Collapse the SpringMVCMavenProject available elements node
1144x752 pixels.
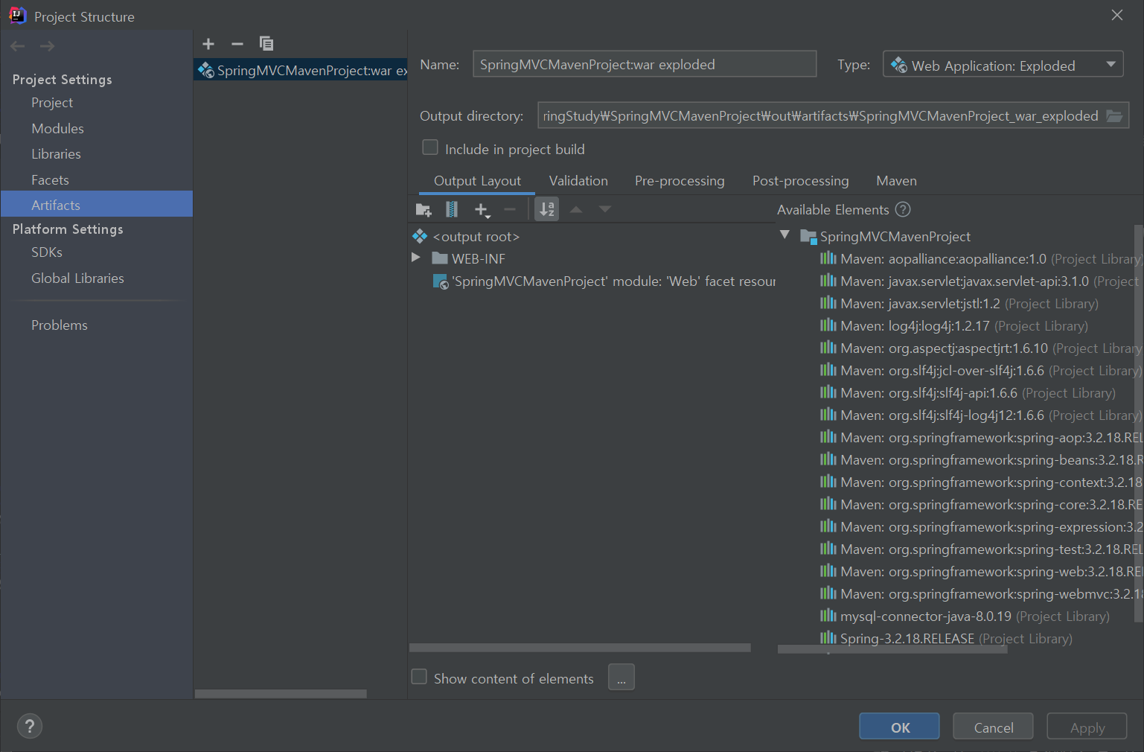click(x=784, y=235)
